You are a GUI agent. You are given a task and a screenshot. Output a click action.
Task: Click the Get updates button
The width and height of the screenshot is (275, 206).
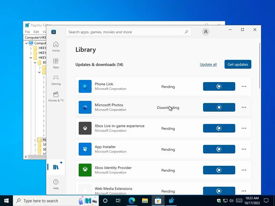coord(238,64)
